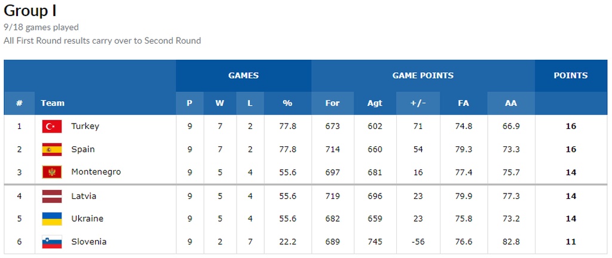612x258 pixels.
Task: Sort table by the For column
Action: (x=332, y=103)
